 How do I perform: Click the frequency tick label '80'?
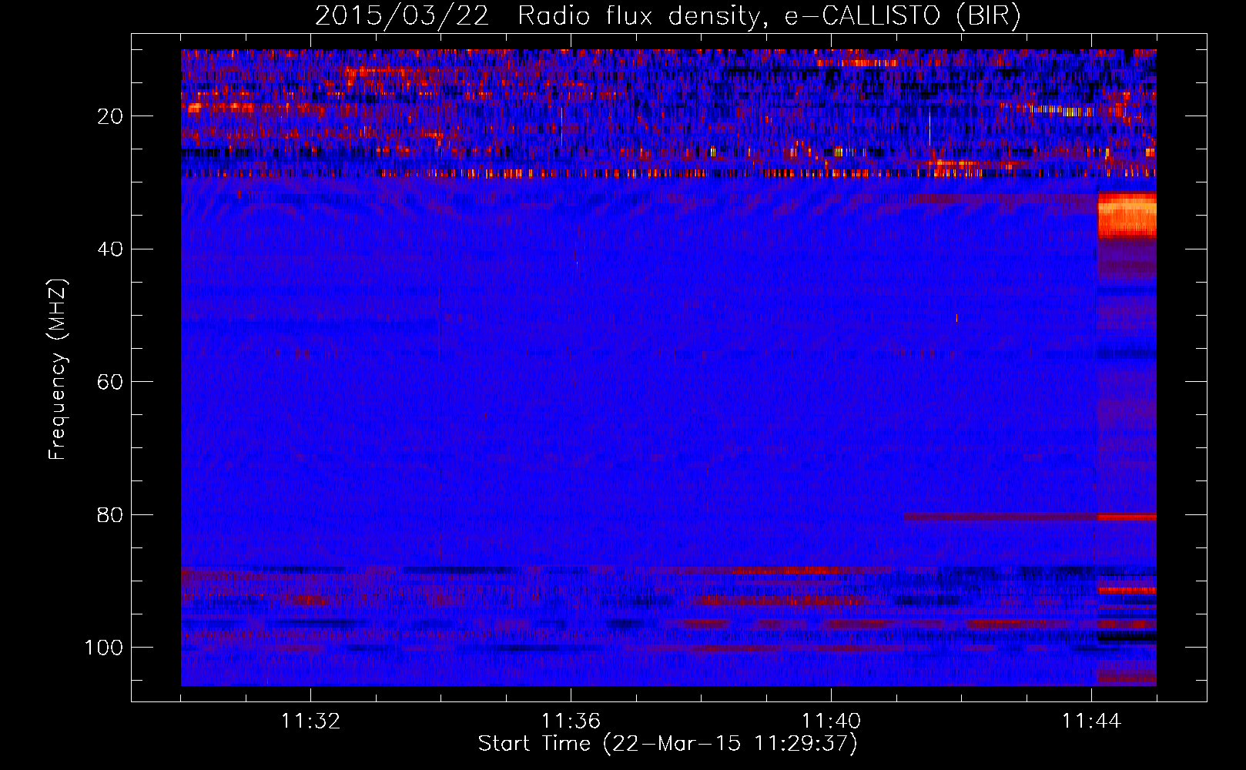111,515
